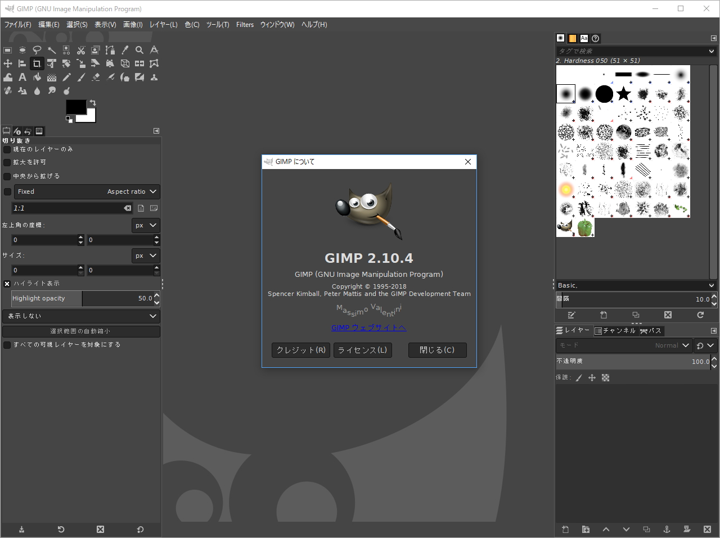Select the Move tool
Image resolution: width=720 pixels, height=538 pixels.
point(7,63)
